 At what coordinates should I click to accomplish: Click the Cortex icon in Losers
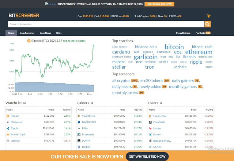pos(150,147)
